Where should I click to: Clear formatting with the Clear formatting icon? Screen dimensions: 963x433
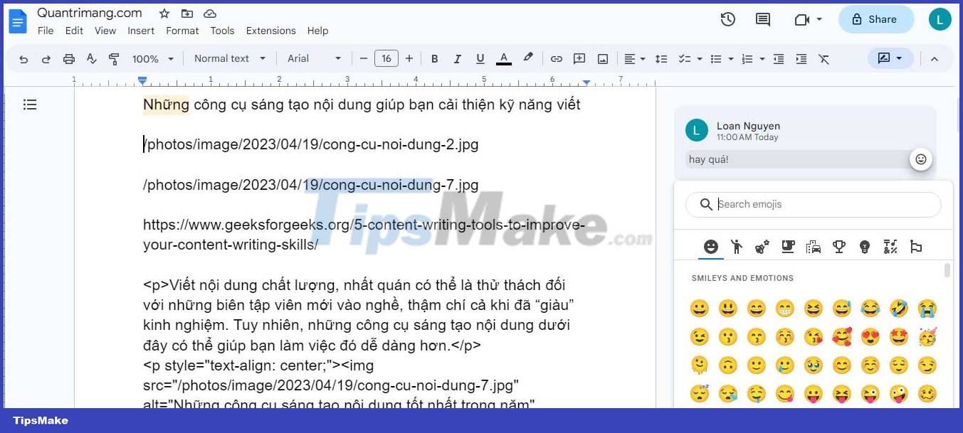tap(824, 58)
